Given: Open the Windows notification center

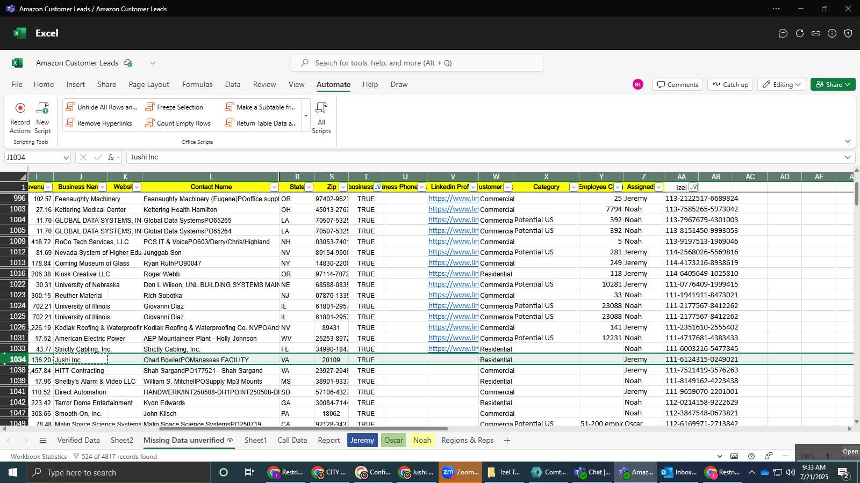Looking at the screenshot, I should 843,473.
